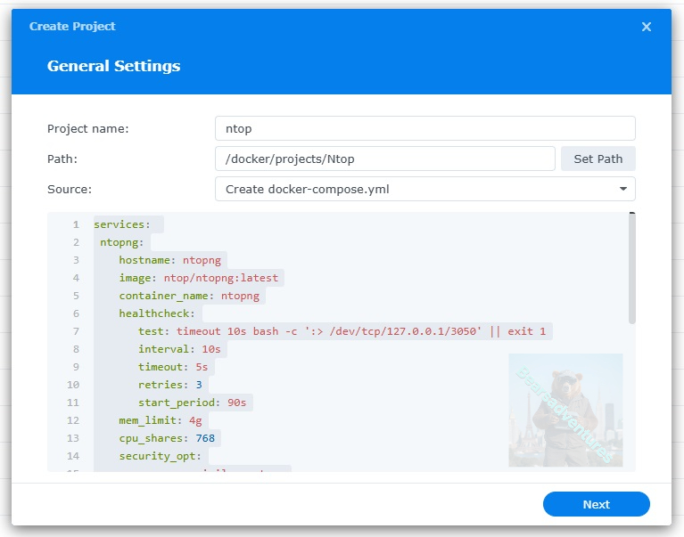
Task: Click the ntopng: service line
Action: coord(125,242)
